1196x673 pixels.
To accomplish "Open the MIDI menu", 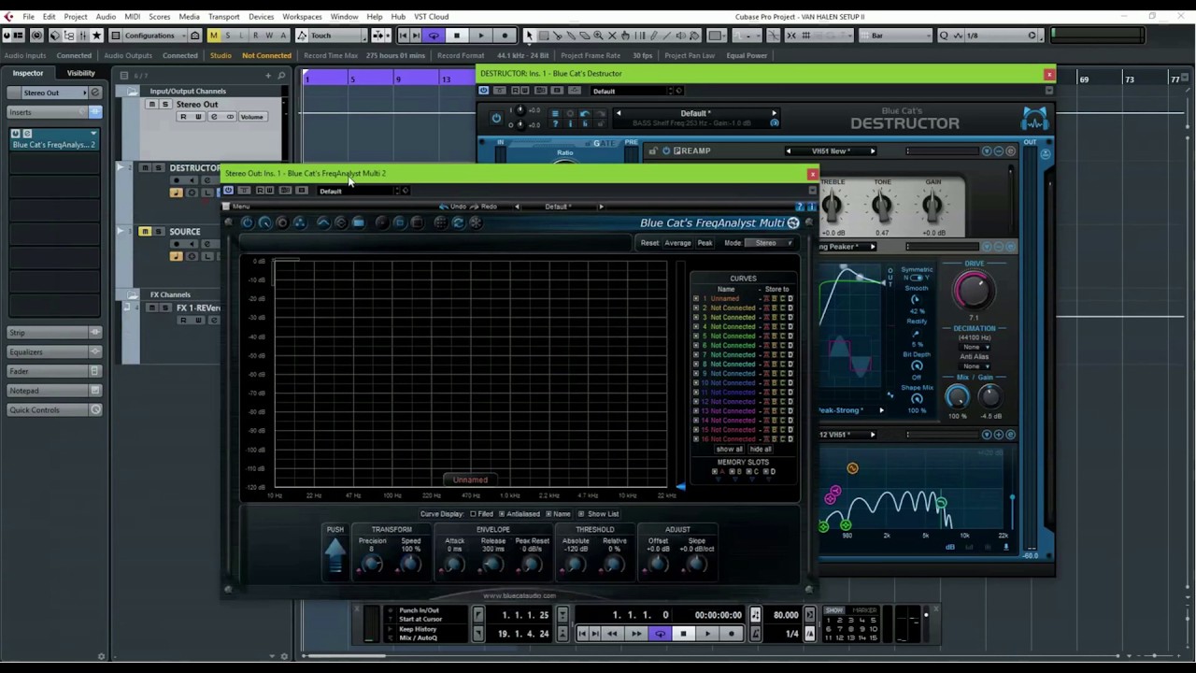I will pos(132,17).
